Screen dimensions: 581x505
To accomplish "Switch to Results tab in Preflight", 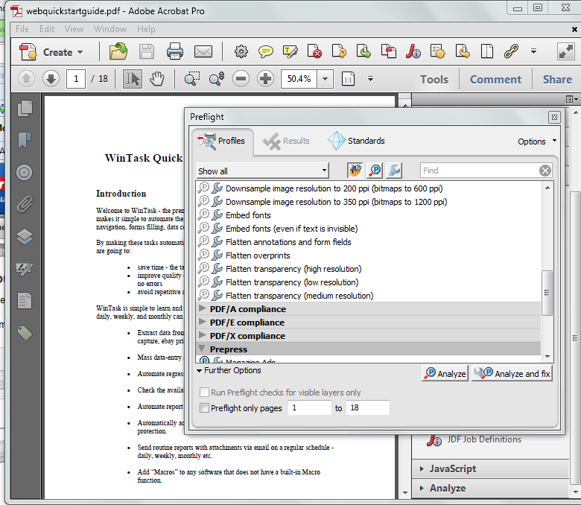I will tap(286, 142).
